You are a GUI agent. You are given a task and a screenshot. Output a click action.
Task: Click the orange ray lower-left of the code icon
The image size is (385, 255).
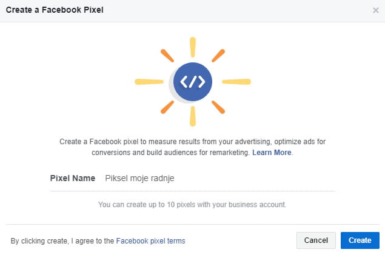coord(167,107)
